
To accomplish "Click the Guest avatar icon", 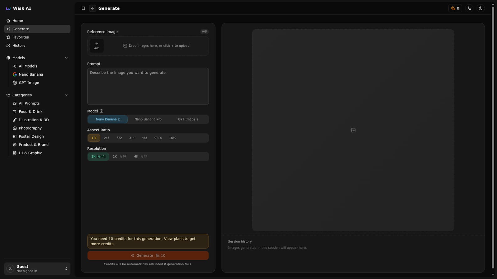I will [10, 269].
